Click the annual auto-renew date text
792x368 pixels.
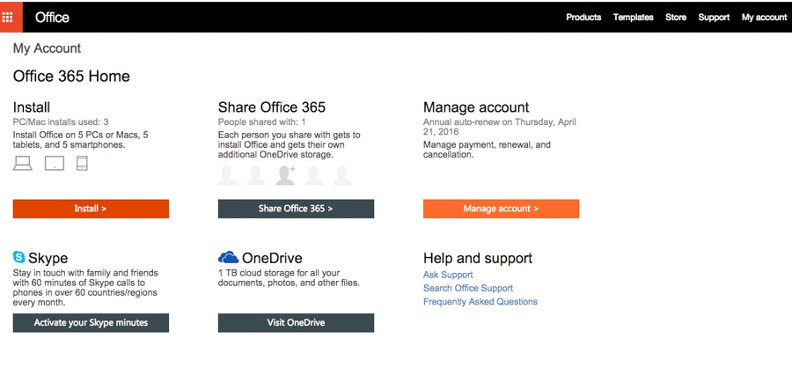pos(500,127)
